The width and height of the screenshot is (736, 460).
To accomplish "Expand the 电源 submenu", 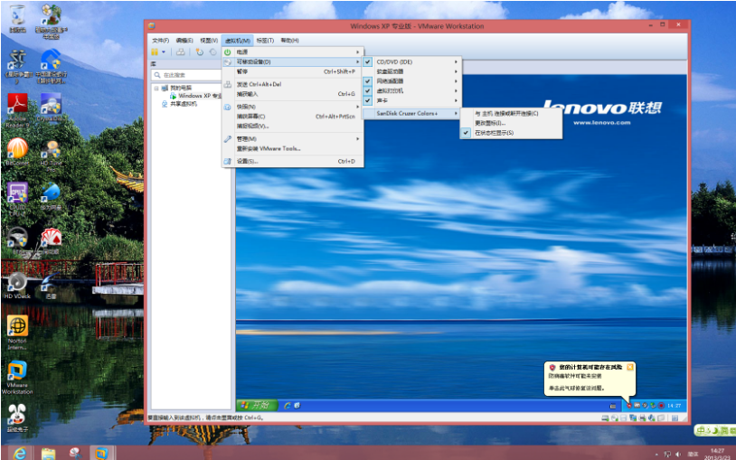I will pos(292,52).
